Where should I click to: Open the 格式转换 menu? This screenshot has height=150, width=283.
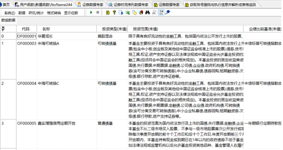coord(54,13)
